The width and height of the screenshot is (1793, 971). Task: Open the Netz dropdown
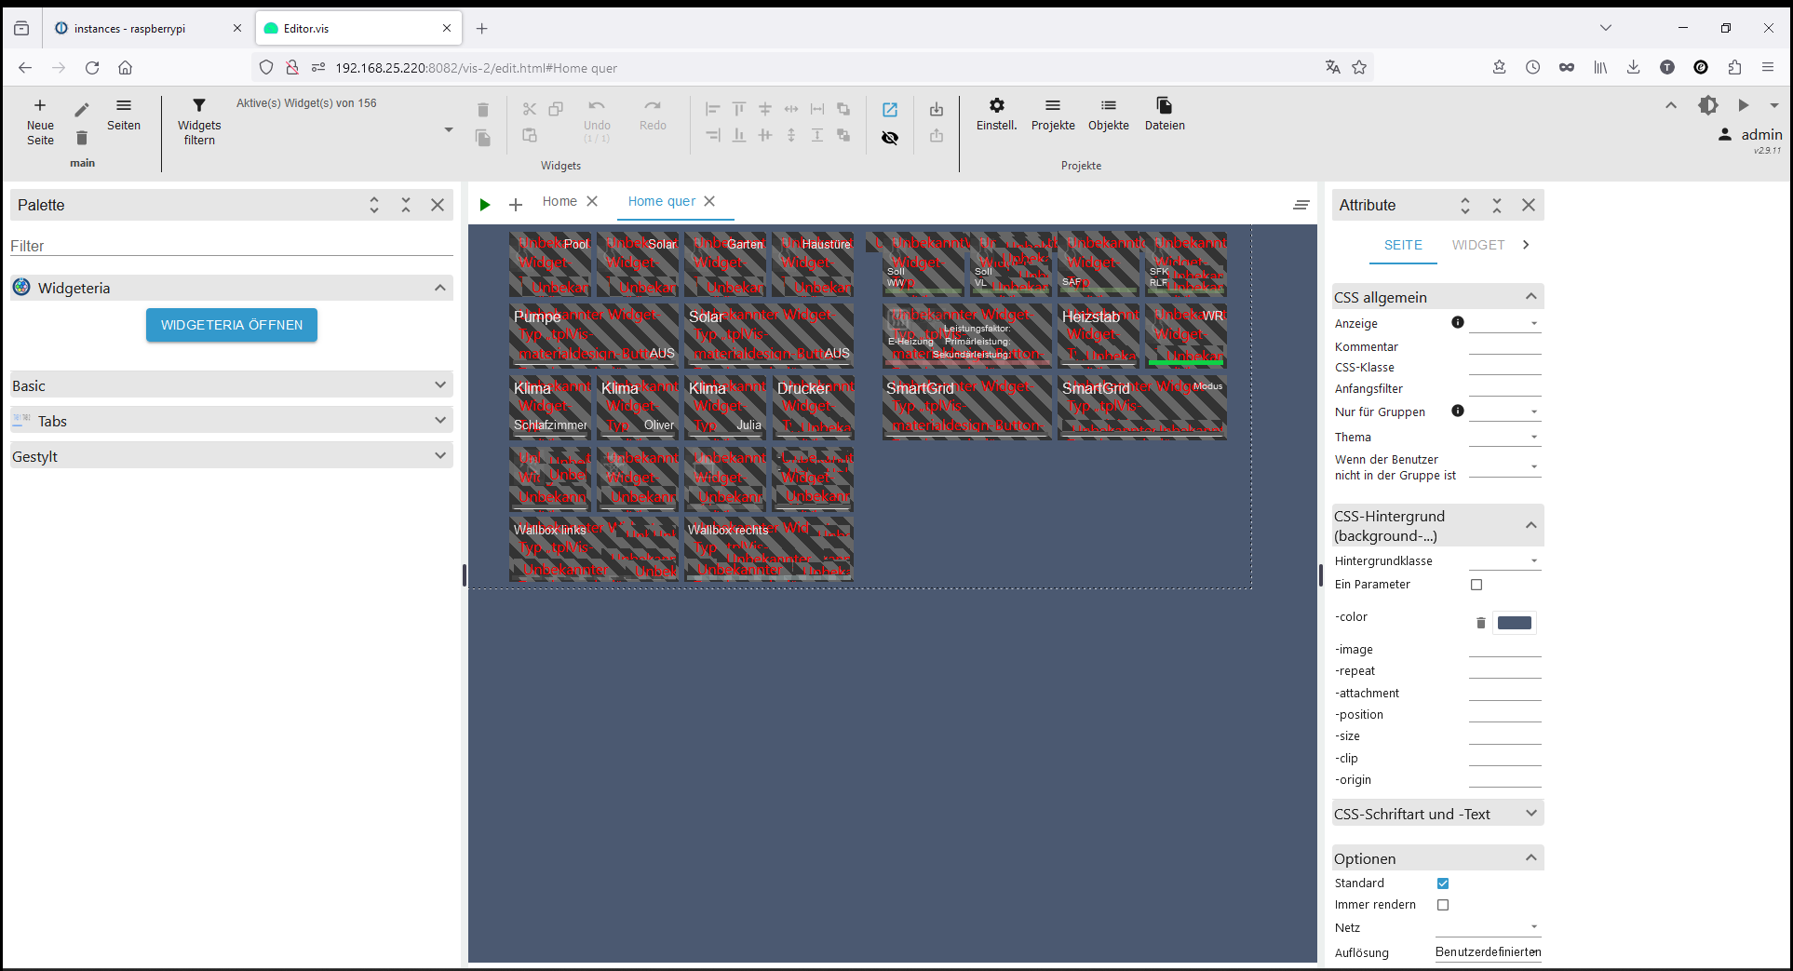pos(1488,927)
